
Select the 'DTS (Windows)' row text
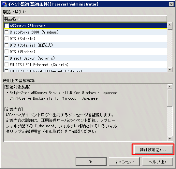22,52
